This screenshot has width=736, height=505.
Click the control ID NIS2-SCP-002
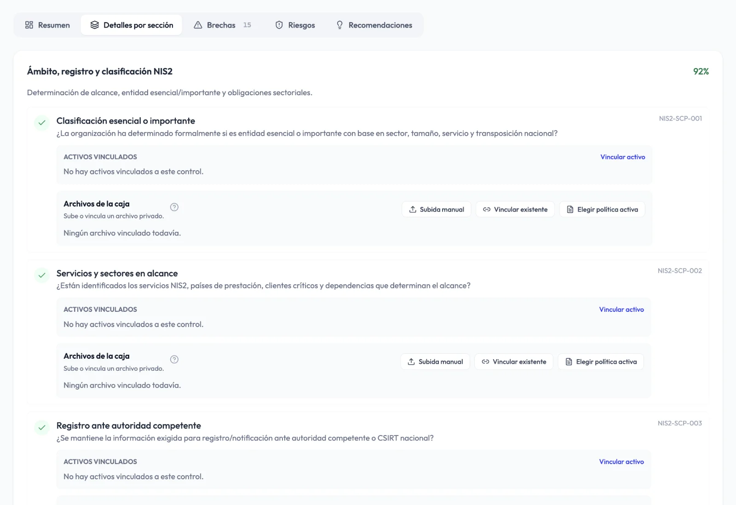(680, 270)
